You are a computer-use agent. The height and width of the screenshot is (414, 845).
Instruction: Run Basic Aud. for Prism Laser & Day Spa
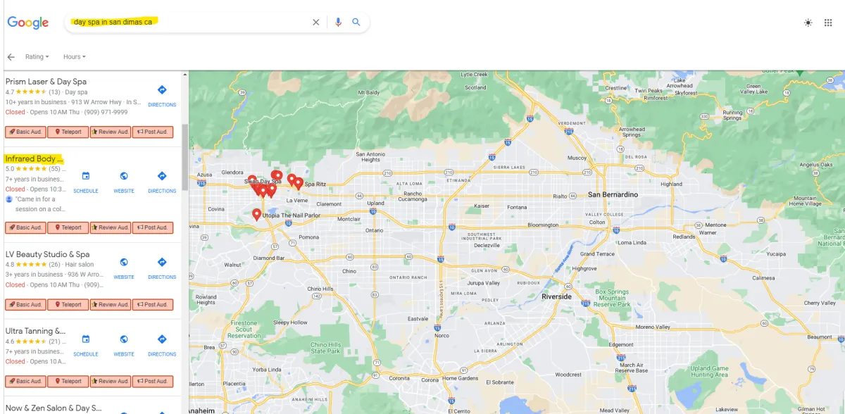click(x=25, y=132)
